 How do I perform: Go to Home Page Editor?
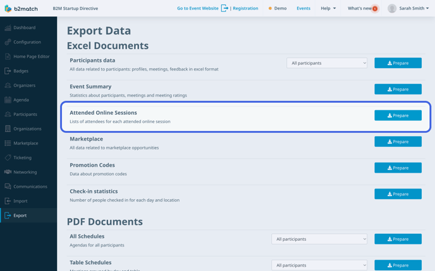(x=28, y=57)
